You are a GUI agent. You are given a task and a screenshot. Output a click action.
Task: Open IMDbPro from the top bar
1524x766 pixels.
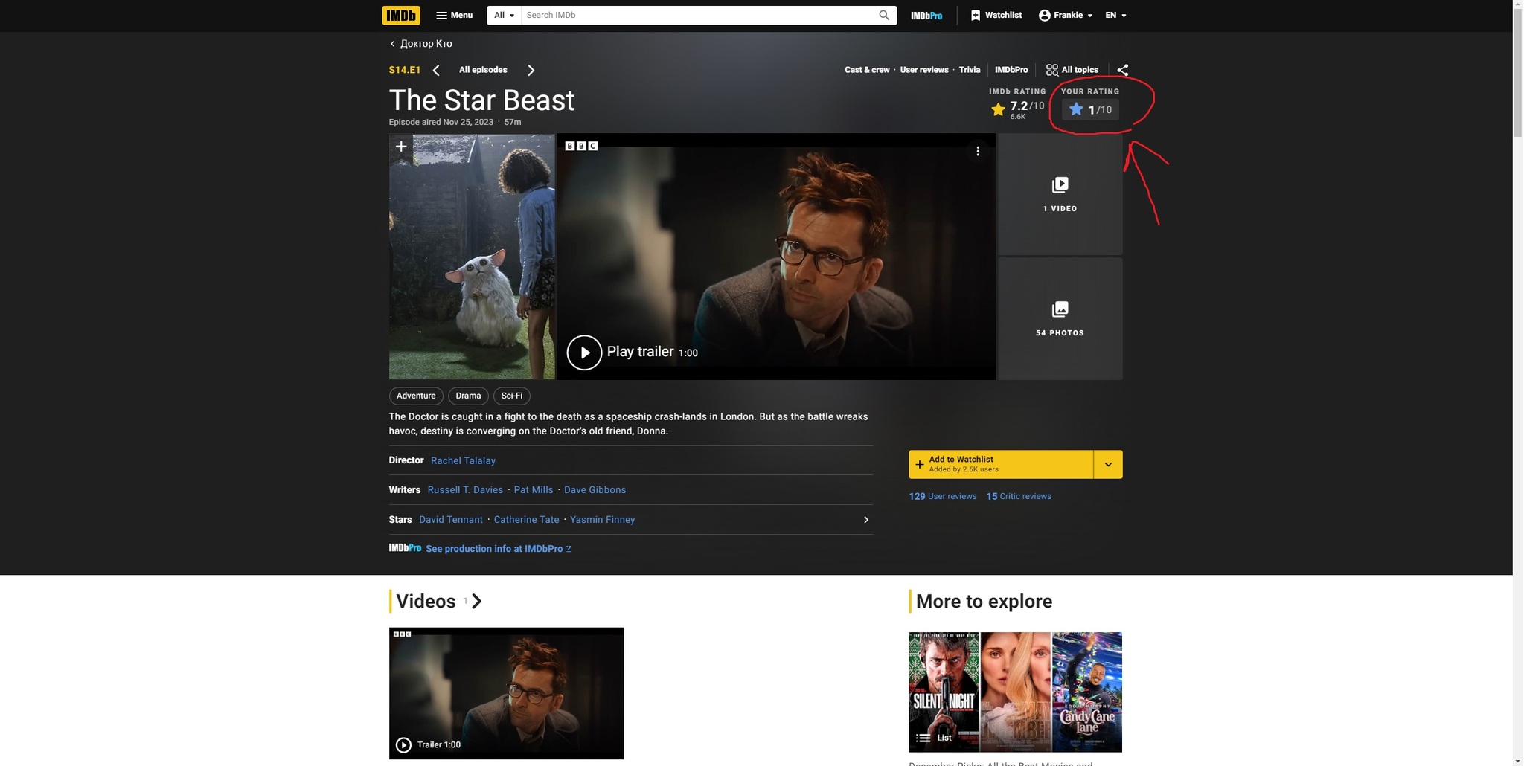(926, 15)
